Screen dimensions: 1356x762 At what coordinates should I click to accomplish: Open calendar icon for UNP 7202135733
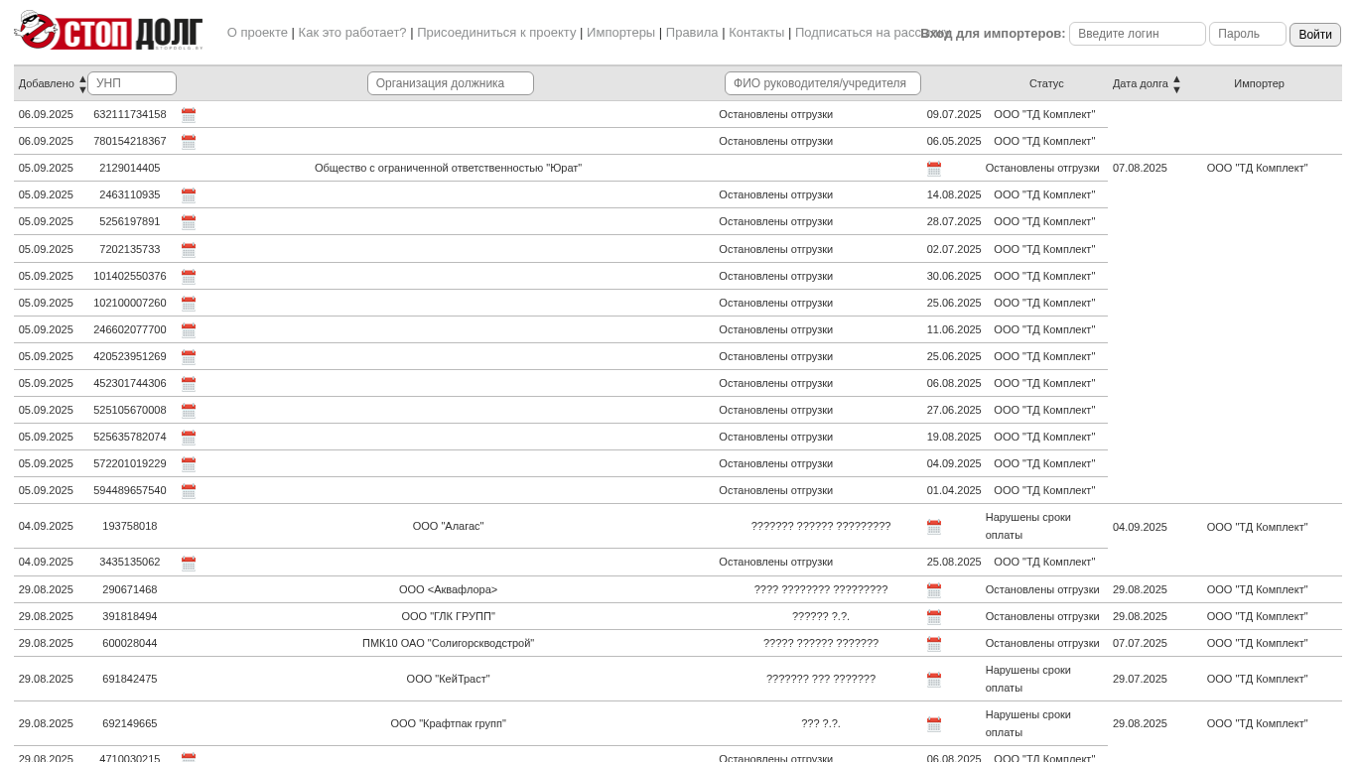(x=189, y=250)
